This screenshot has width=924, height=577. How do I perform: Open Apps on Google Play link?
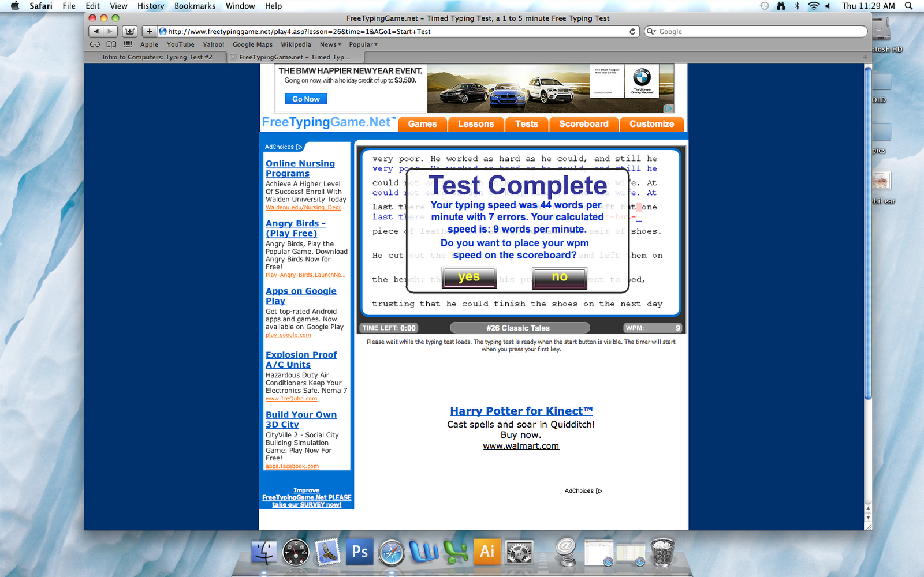[x=301, y=296]
